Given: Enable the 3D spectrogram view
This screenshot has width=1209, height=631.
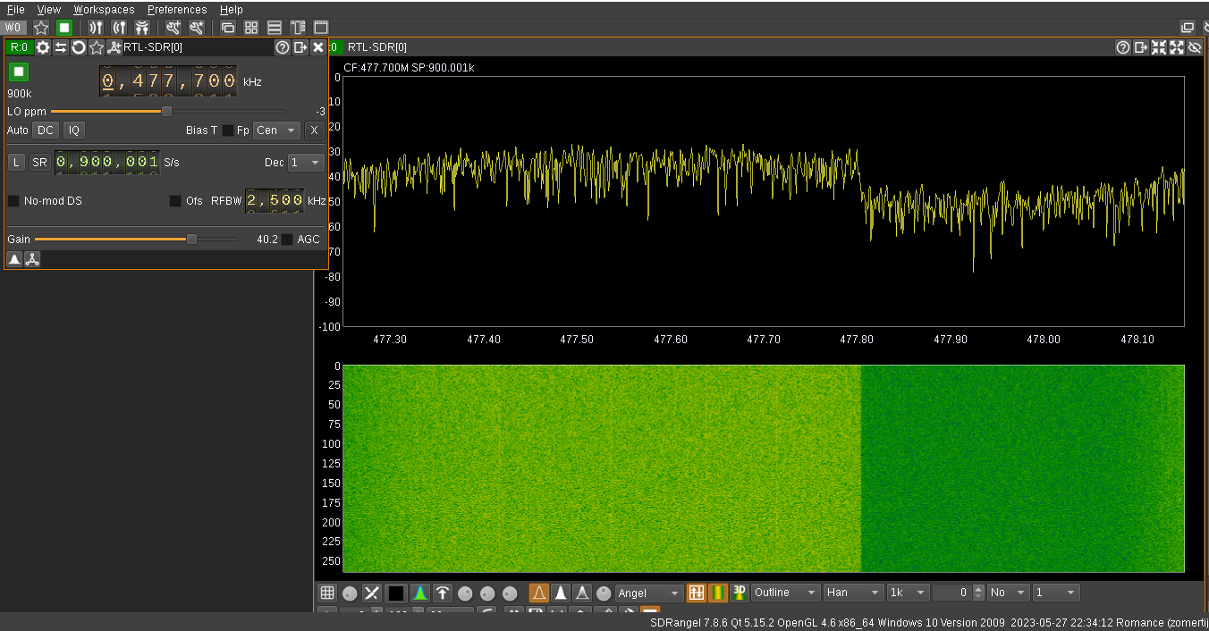Looking at the screenshot, I should click(739, 593).
